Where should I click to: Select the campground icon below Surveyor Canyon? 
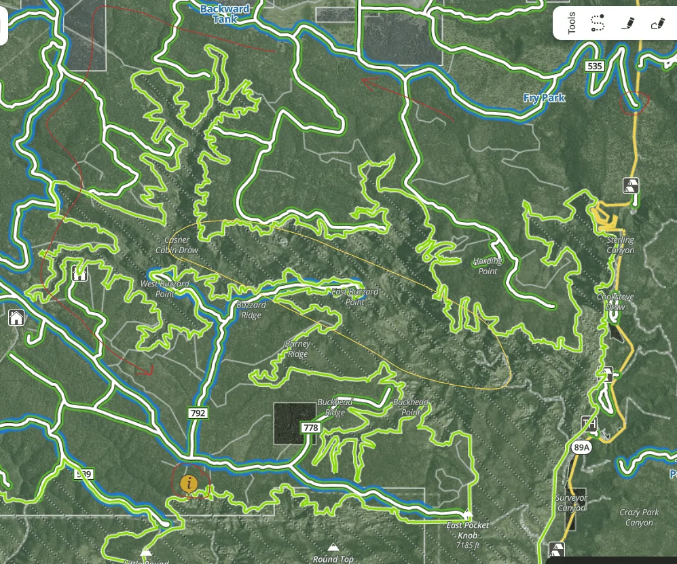[557, 549]
